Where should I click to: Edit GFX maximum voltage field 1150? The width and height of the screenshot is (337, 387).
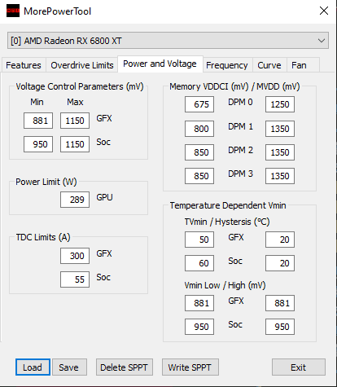(75, 121)
